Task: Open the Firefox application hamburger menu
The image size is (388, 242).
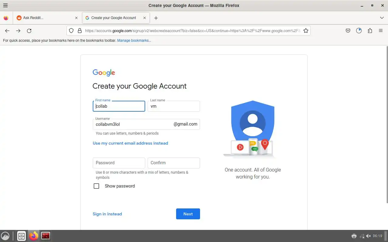Action: [x=381, y=31]
